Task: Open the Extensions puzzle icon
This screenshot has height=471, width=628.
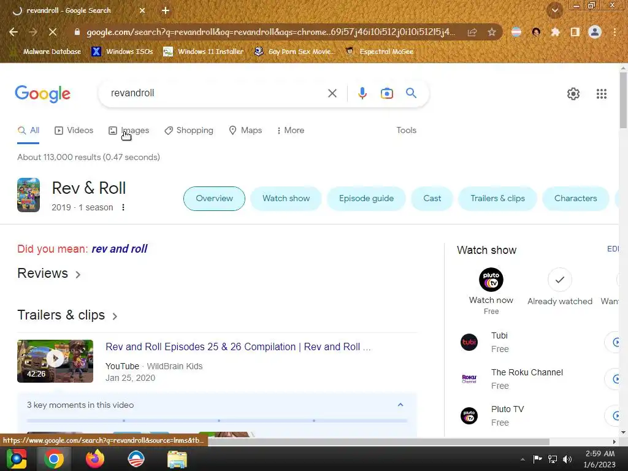Action: coord(555,32)
